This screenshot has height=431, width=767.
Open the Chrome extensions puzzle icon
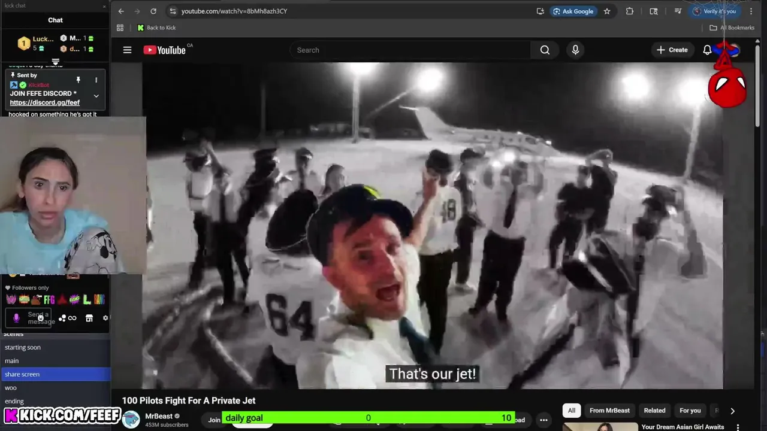coord(630,11)
